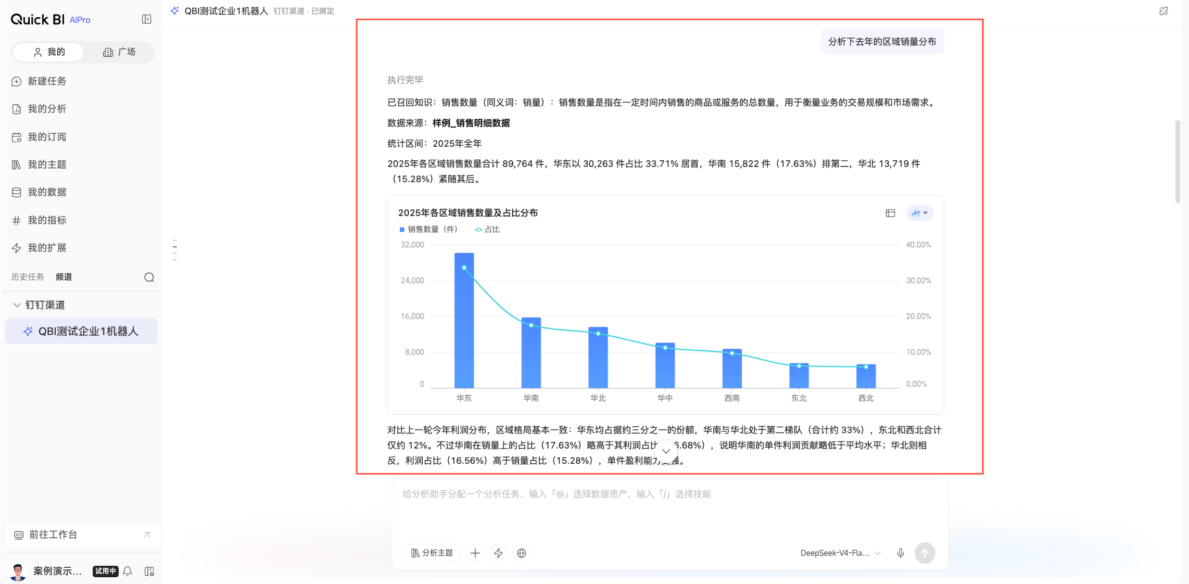Click the 分析下去年的区域销量分布 message bubble
1189x584 pixels.
[882, 42]
